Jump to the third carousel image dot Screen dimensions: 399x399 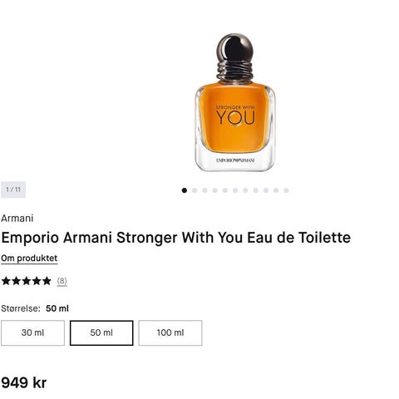(204, 190)
